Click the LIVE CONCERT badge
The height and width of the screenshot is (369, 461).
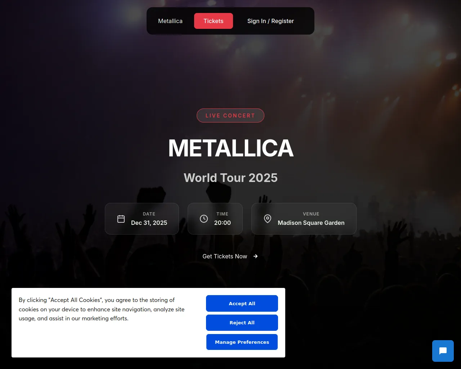pyautogui.click(x=230, y=115)
